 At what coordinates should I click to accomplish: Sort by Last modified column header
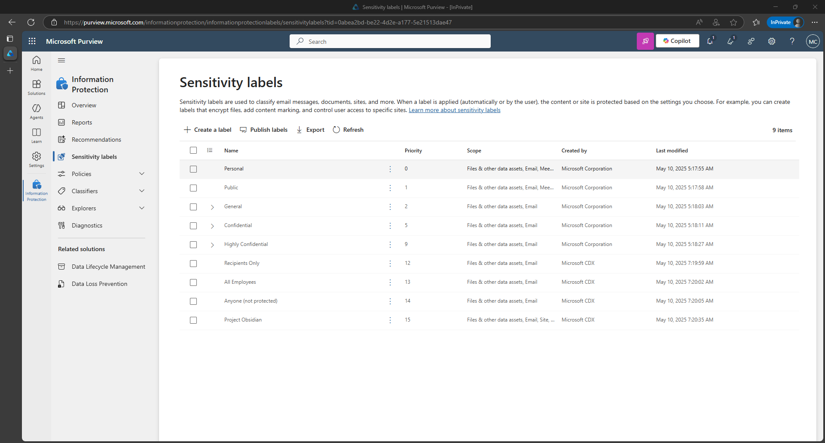point(672,151)
